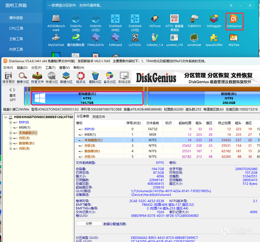Screen dimensions: 260x242
Task: Open MyDiskTest tool
Action: (x=56, y=40)
